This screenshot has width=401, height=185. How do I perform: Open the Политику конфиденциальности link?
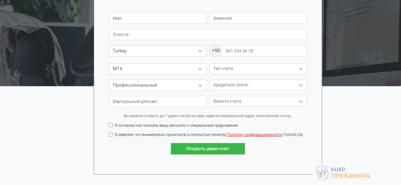(255, 135)
